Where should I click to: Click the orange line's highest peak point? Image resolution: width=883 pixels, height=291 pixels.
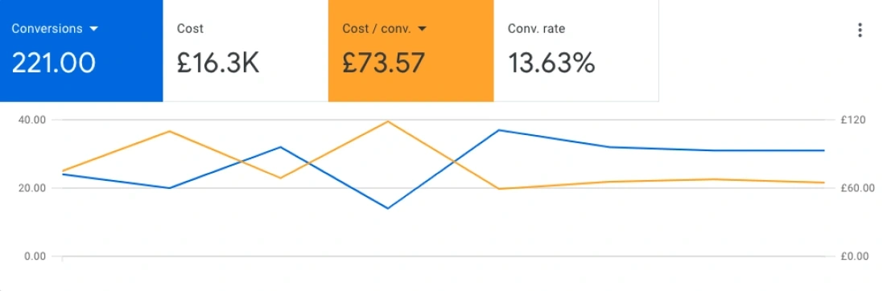point(388,121)
